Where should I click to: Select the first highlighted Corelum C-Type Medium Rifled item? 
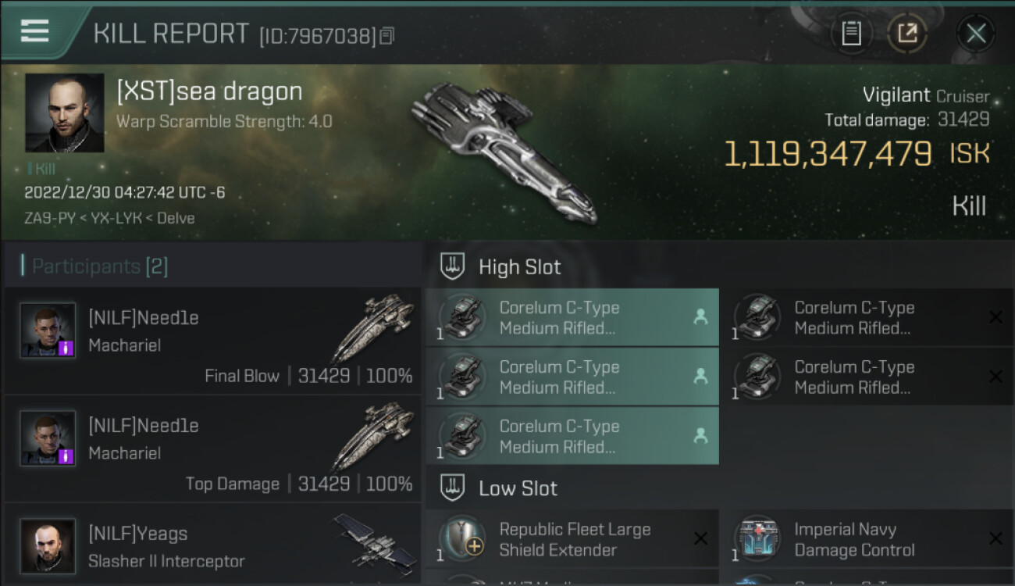pos(572,318)
